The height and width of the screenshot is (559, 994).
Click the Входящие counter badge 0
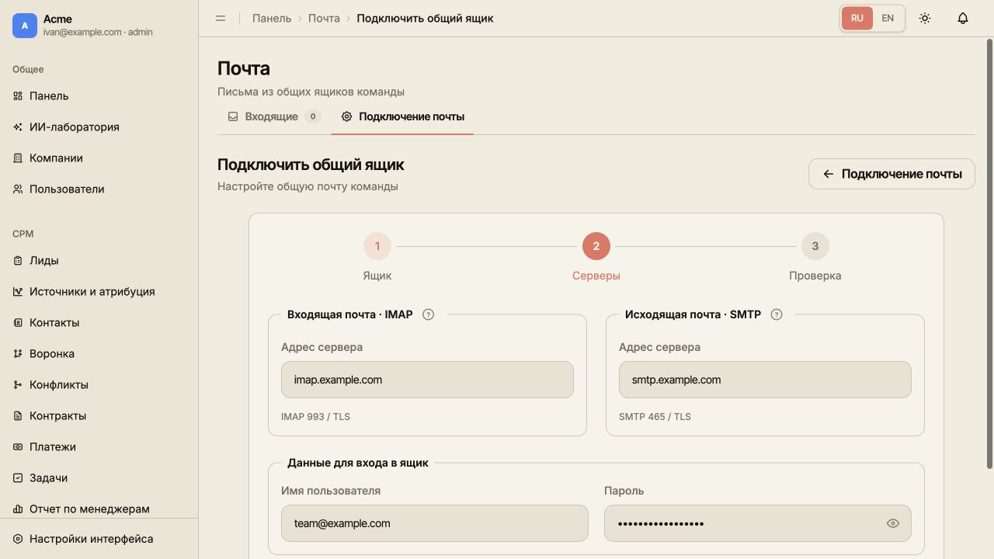click(x=313, y=116)
